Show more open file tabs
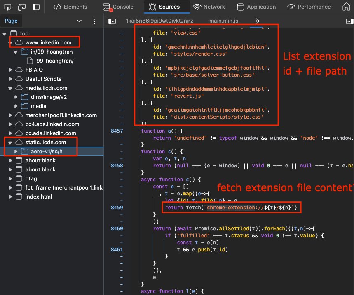The height and width of the screenshot is (295, 354). [x=257, y=21]
